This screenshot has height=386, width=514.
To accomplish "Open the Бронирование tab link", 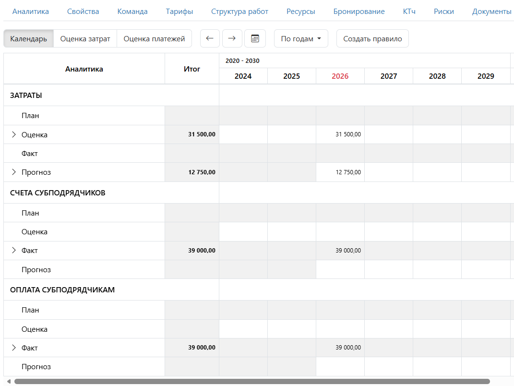I will tap(359, 12).
